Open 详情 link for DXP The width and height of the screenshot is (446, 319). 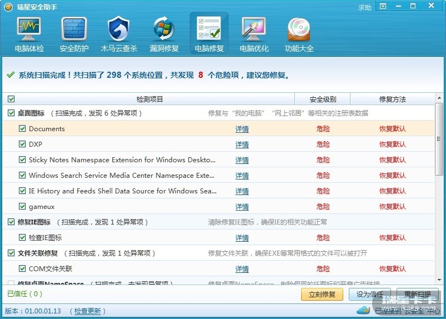[x=242, y=144]
